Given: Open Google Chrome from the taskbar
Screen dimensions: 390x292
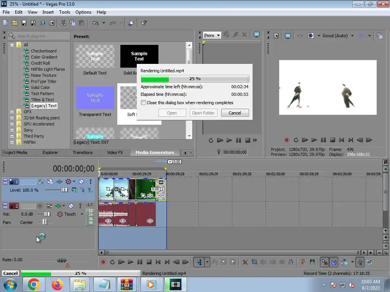Looking at the screenshot, I should click(x=34, y=284).
